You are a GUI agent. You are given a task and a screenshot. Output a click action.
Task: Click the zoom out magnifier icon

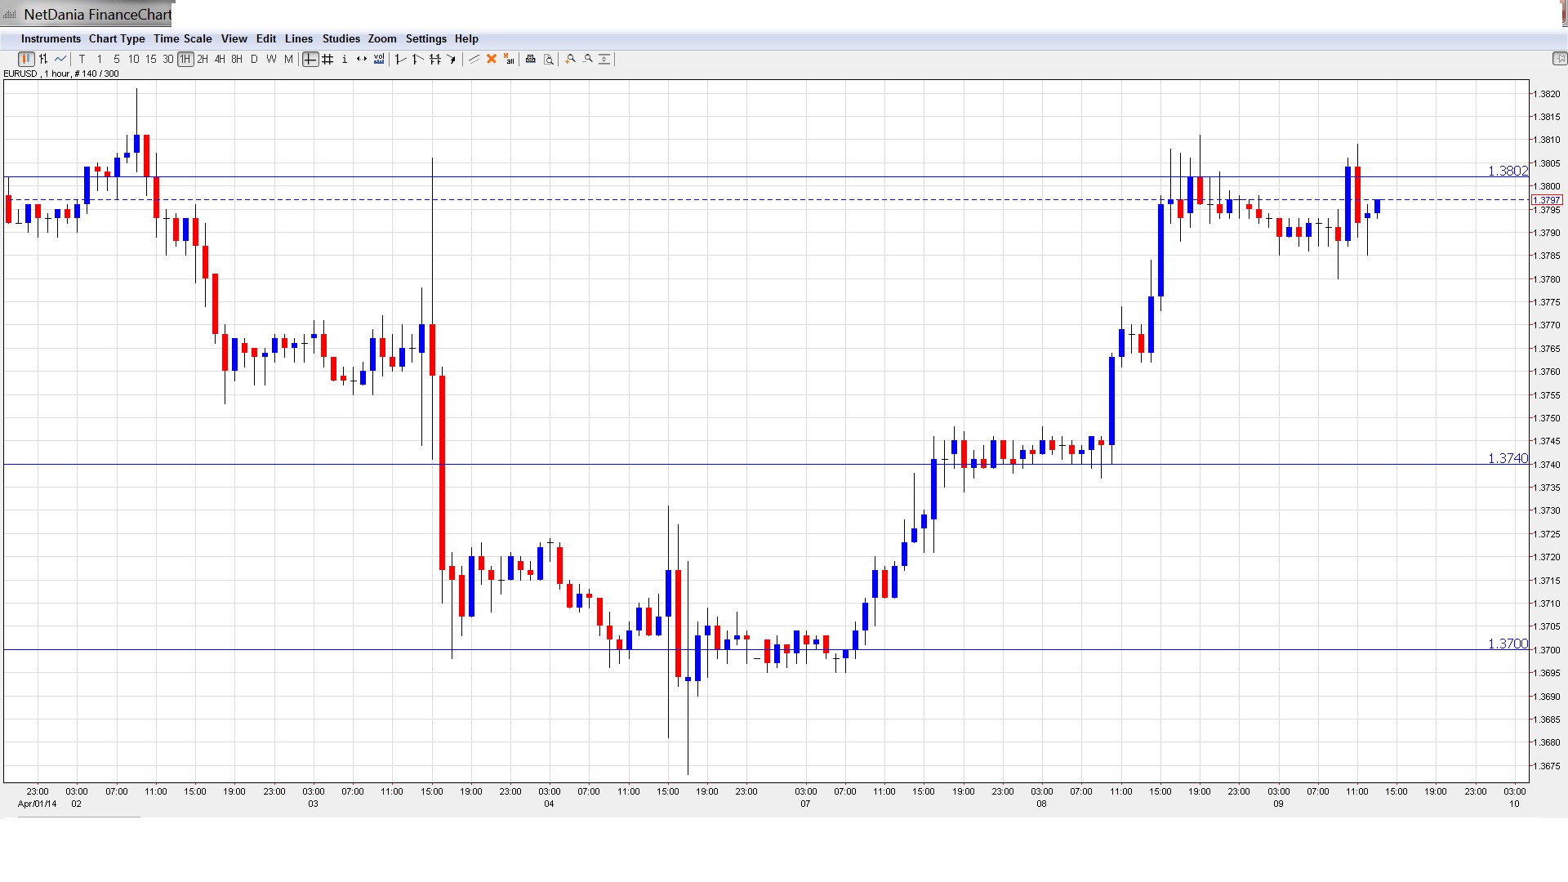tap(588, 59)
